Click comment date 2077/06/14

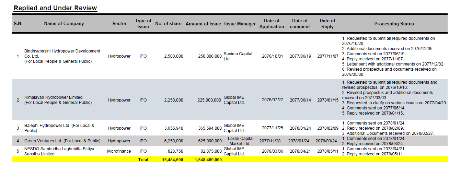(x=300, y=100)
